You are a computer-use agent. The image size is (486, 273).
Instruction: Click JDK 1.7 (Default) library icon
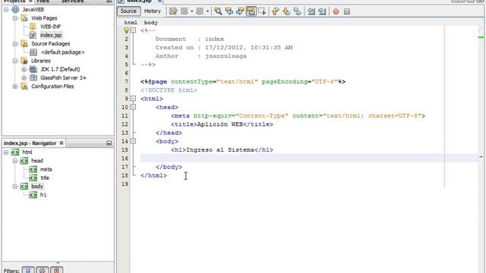coord(33,69)
